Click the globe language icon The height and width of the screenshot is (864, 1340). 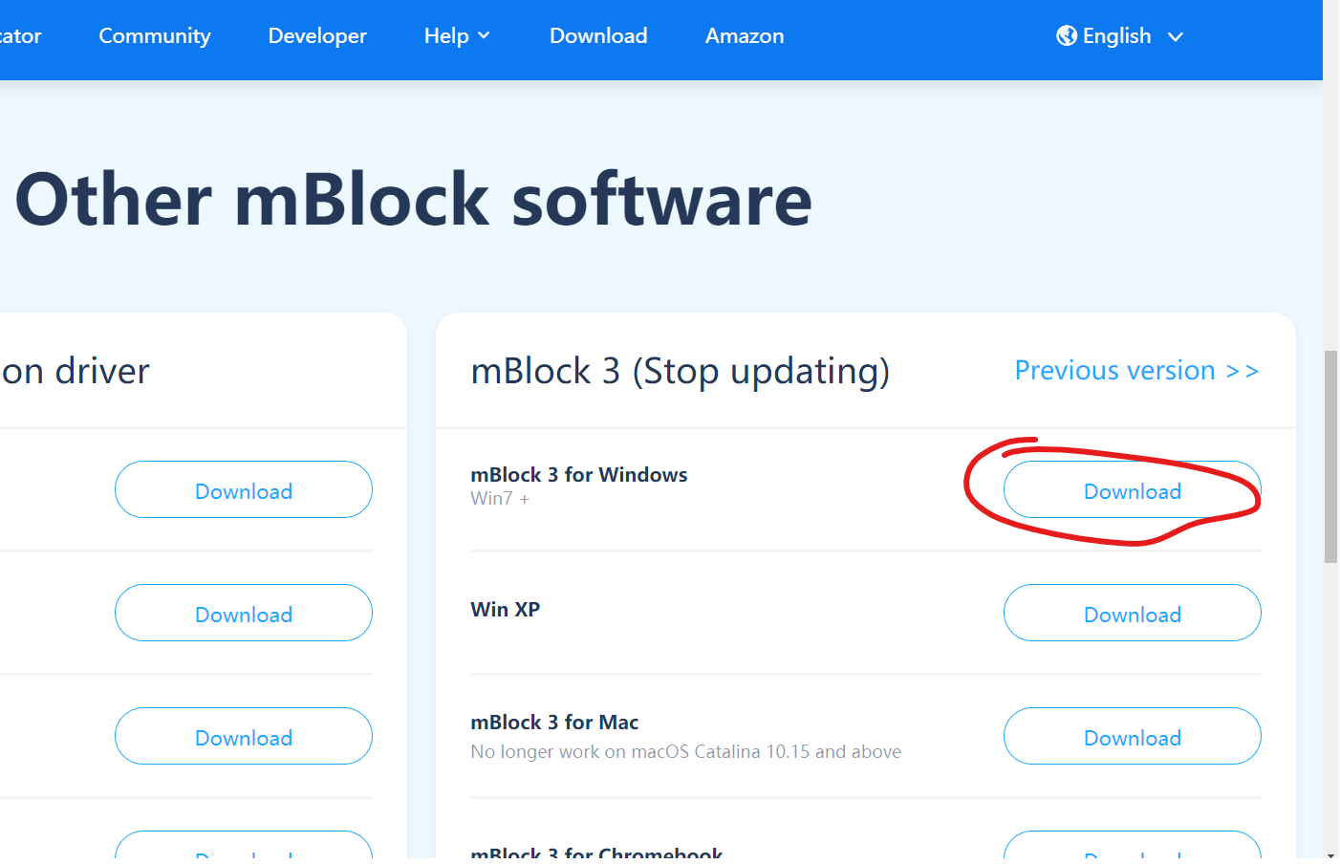tap(1067, 36)
